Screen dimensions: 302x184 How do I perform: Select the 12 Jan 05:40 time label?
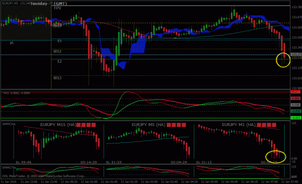[x=229, y=182]
